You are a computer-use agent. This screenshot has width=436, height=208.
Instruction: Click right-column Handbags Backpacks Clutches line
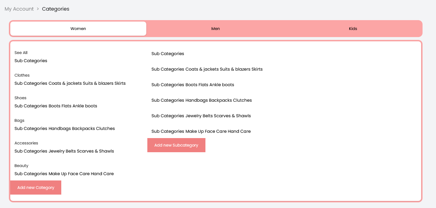point(202,100)
